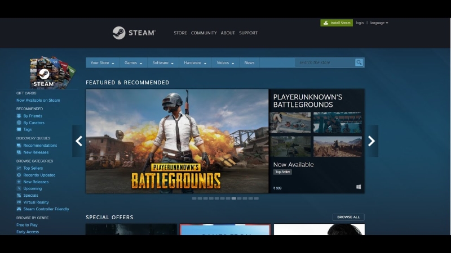Click the Tags icon in sidebar
451x253 pixels.
(19, 130)
